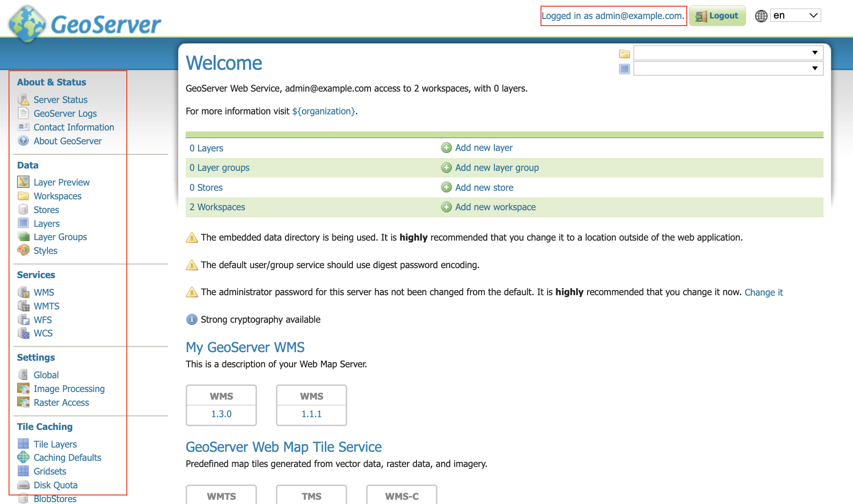Viewport: 853px width, 504px height.
Task: Open the layer selector dropdown below the workspace selector
Action: click(x=728, y=68)
